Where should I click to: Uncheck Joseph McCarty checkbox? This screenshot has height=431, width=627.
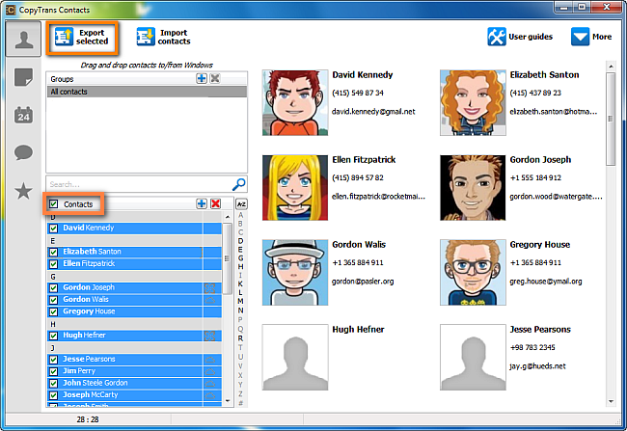click(x=53, y=395)
